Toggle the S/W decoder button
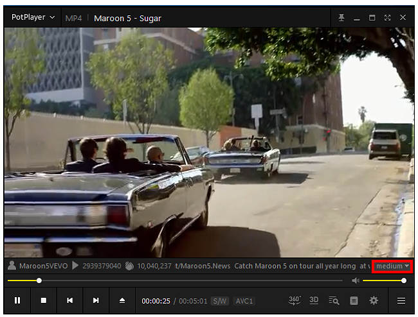The width and height of the screenshot is (418, 317). (220, 301)
